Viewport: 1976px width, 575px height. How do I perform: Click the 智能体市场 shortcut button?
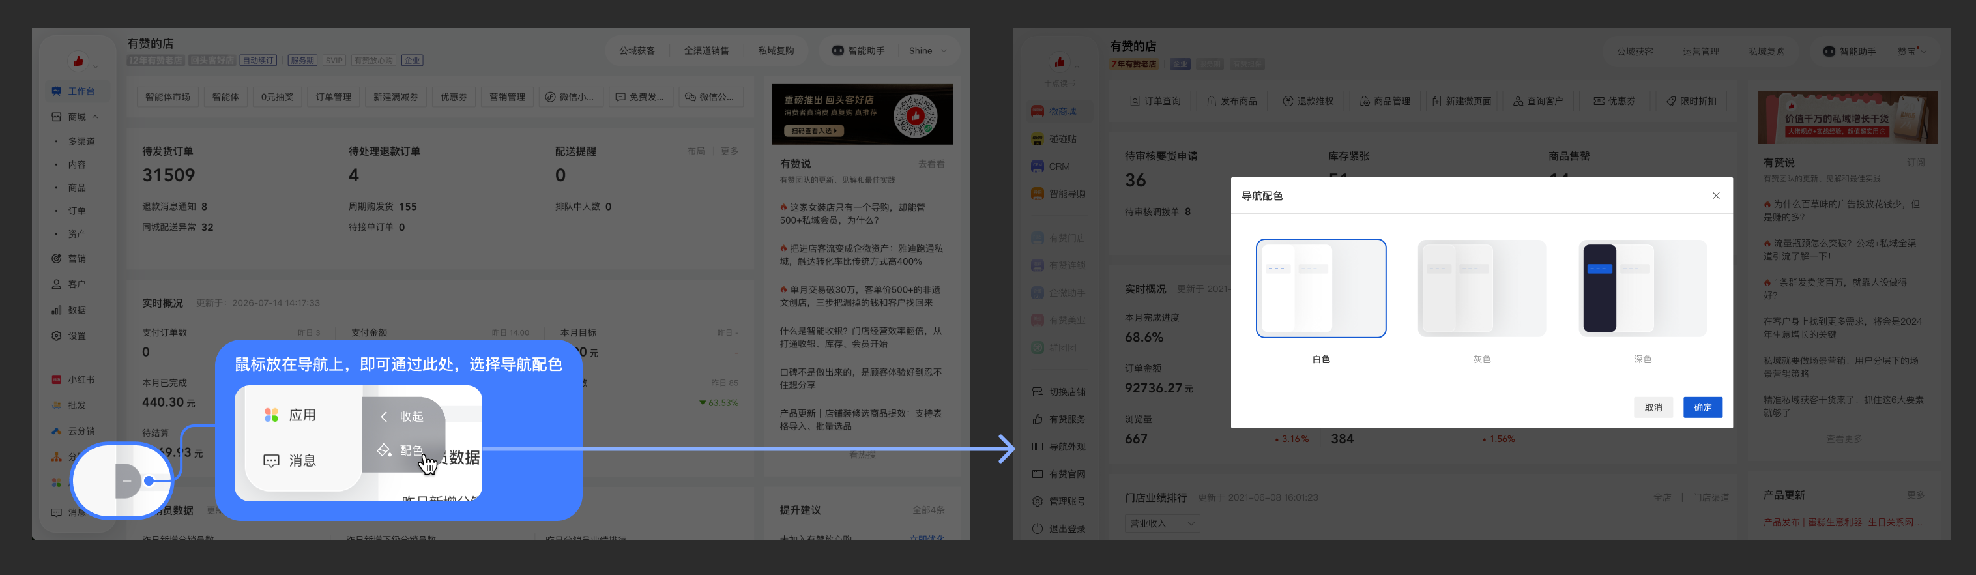167,96
